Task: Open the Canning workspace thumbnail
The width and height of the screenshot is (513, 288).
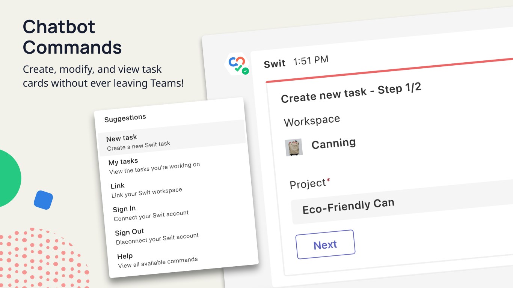Action: [294, 147]
